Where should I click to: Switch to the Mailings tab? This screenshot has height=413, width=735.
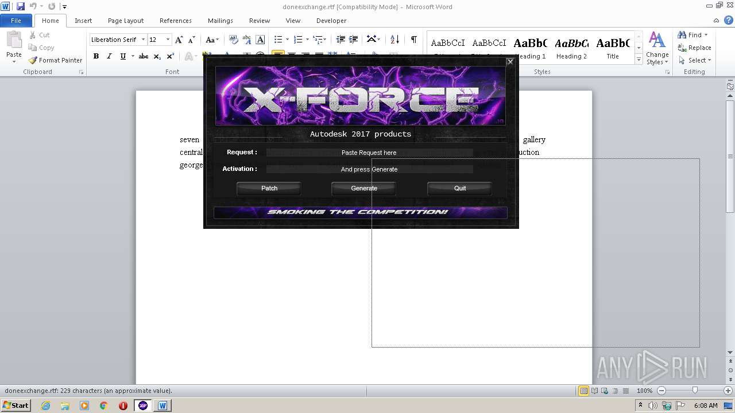tap(220, 21)
